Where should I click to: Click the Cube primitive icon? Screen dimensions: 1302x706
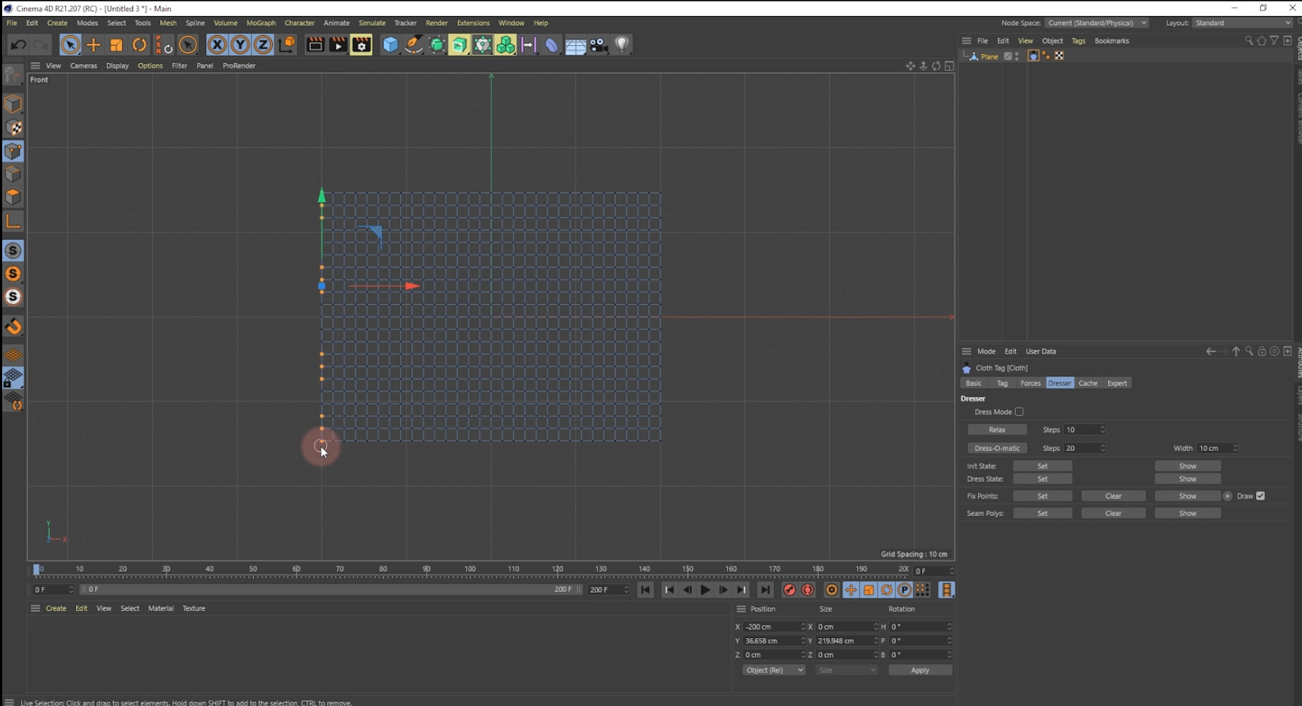click(x=391, y=45)
